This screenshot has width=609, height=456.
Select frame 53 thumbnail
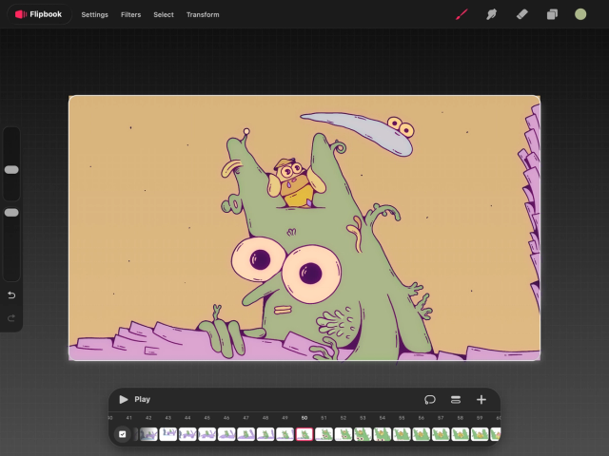coord(363,434)
